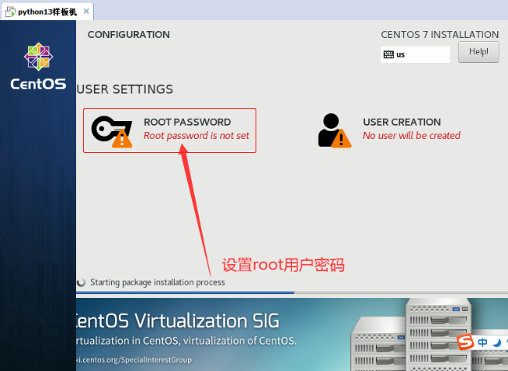Click the Sogou input method S icon
Image resolution: width=508 pixels, height=371 pixels.
465,342
